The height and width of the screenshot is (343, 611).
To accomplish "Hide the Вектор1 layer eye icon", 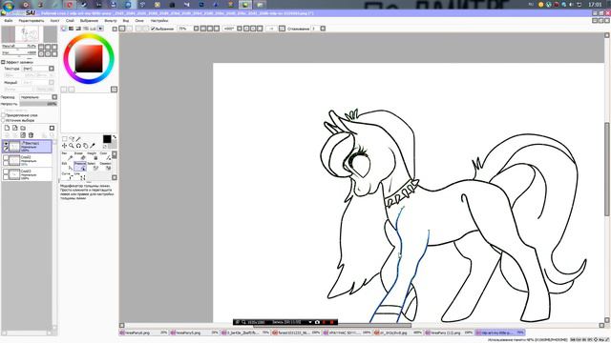I will [x=6, y=144].
